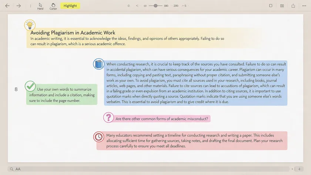Click the AA text in bottom bar
Screen dimensions: 311x175
[18, 169]
